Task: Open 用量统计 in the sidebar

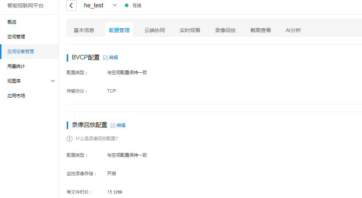Action: click(29, 66)
